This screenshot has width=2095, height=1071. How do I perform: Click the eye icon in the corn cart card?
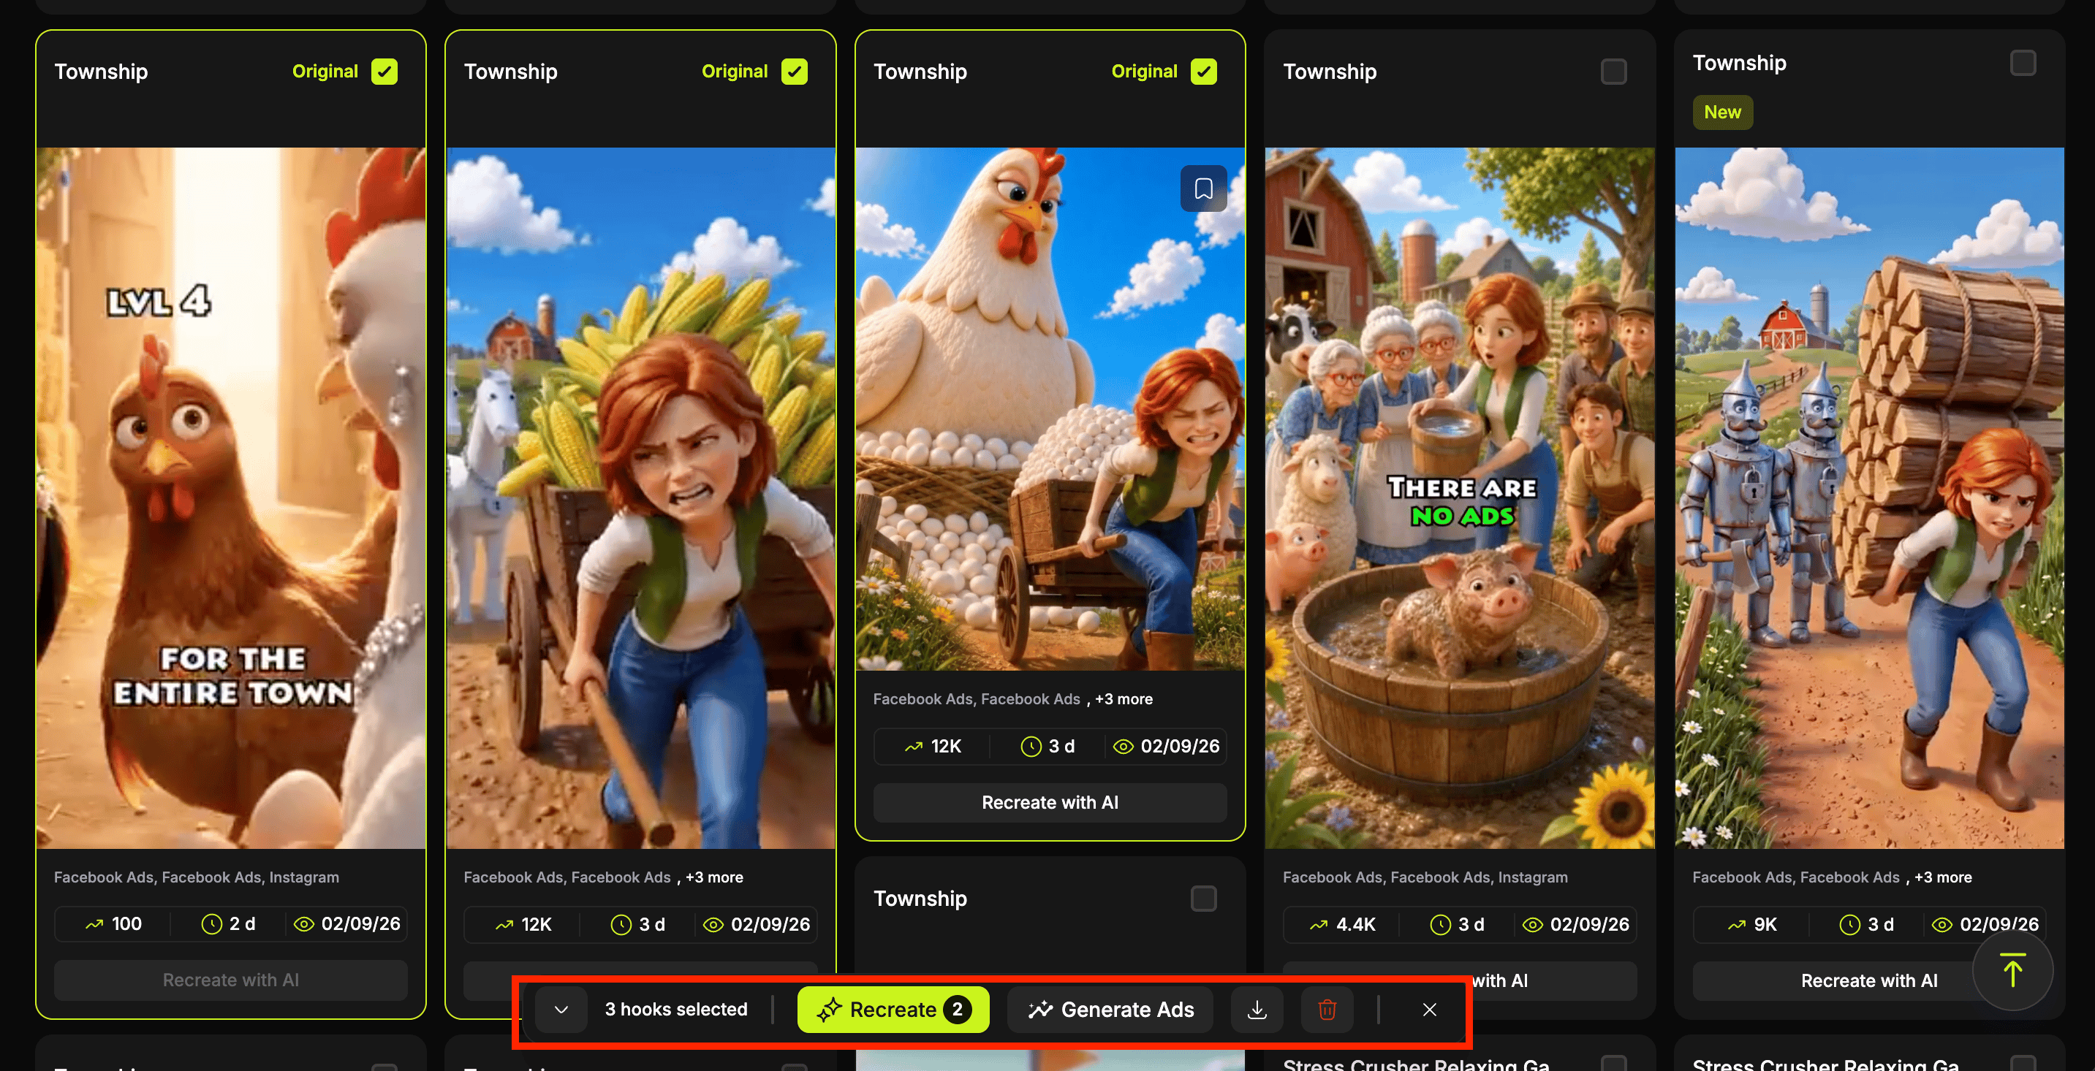713,925
